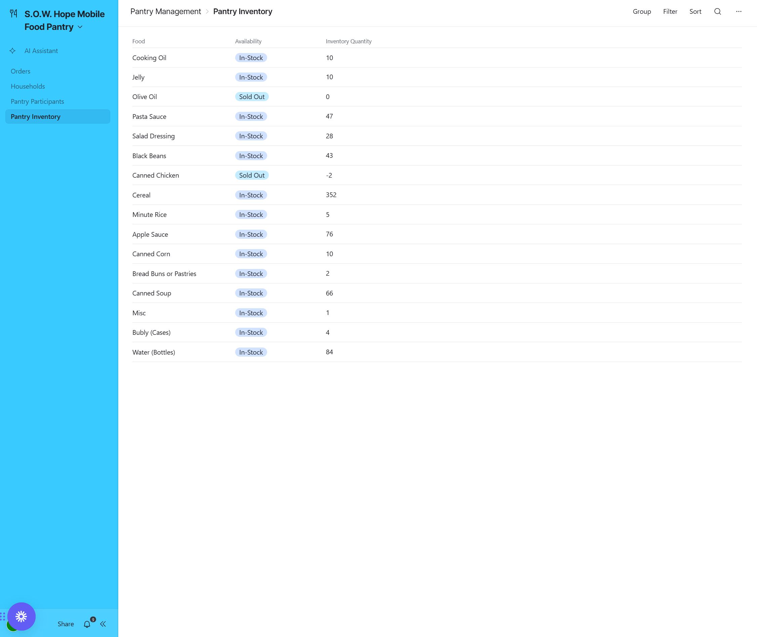Expand the workspace name dropdown chevron
Viewport: 757px width, 637px height.
coord(80,27)
